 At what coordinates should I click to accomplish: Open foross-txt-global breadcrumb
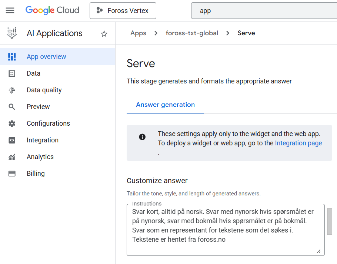point(192,33)
